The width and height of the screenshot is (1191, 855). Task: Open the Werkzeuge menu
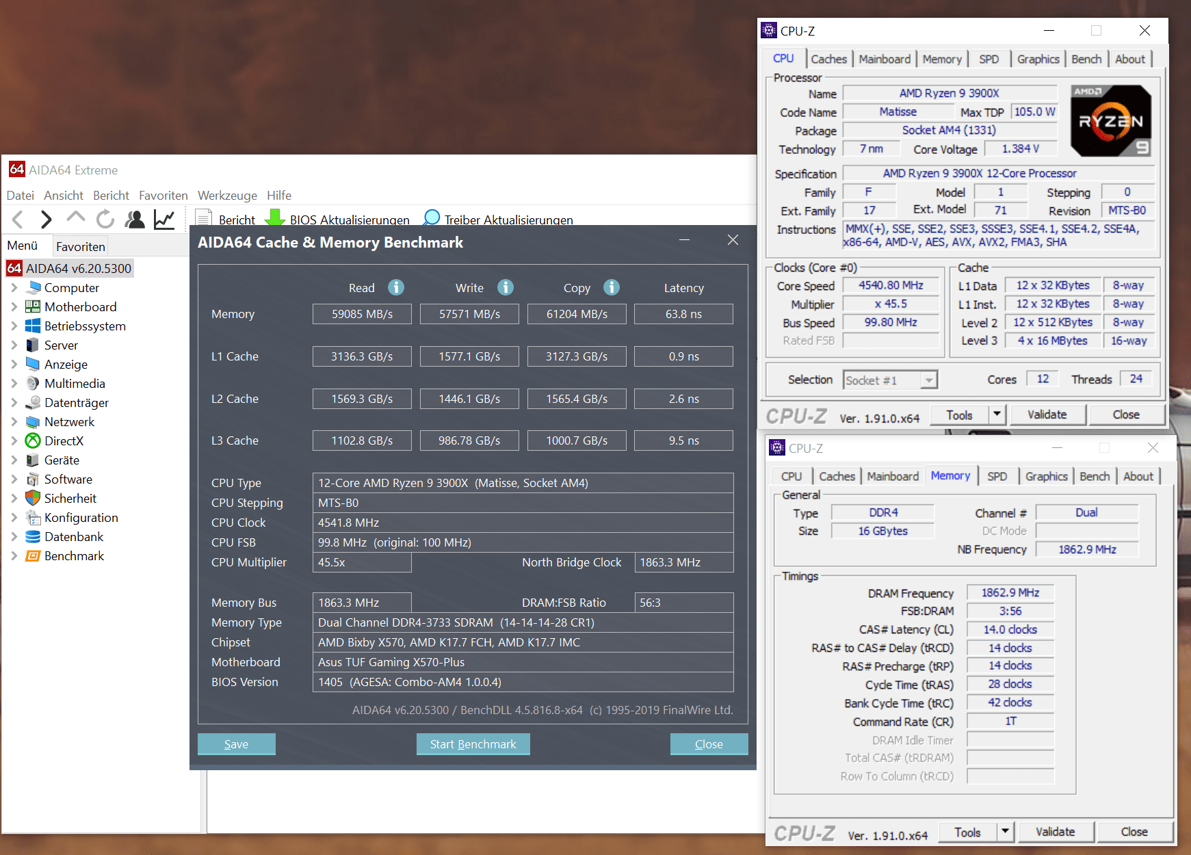[x=227, y=196]
